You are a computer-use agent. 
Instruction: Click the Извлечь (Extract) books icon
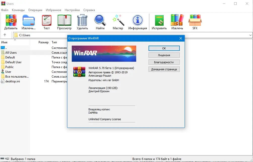click(x=177, y=20)
